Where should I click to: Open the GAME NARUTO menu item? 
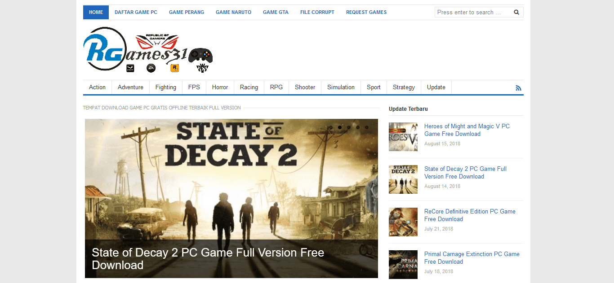[x=233, y=12]
